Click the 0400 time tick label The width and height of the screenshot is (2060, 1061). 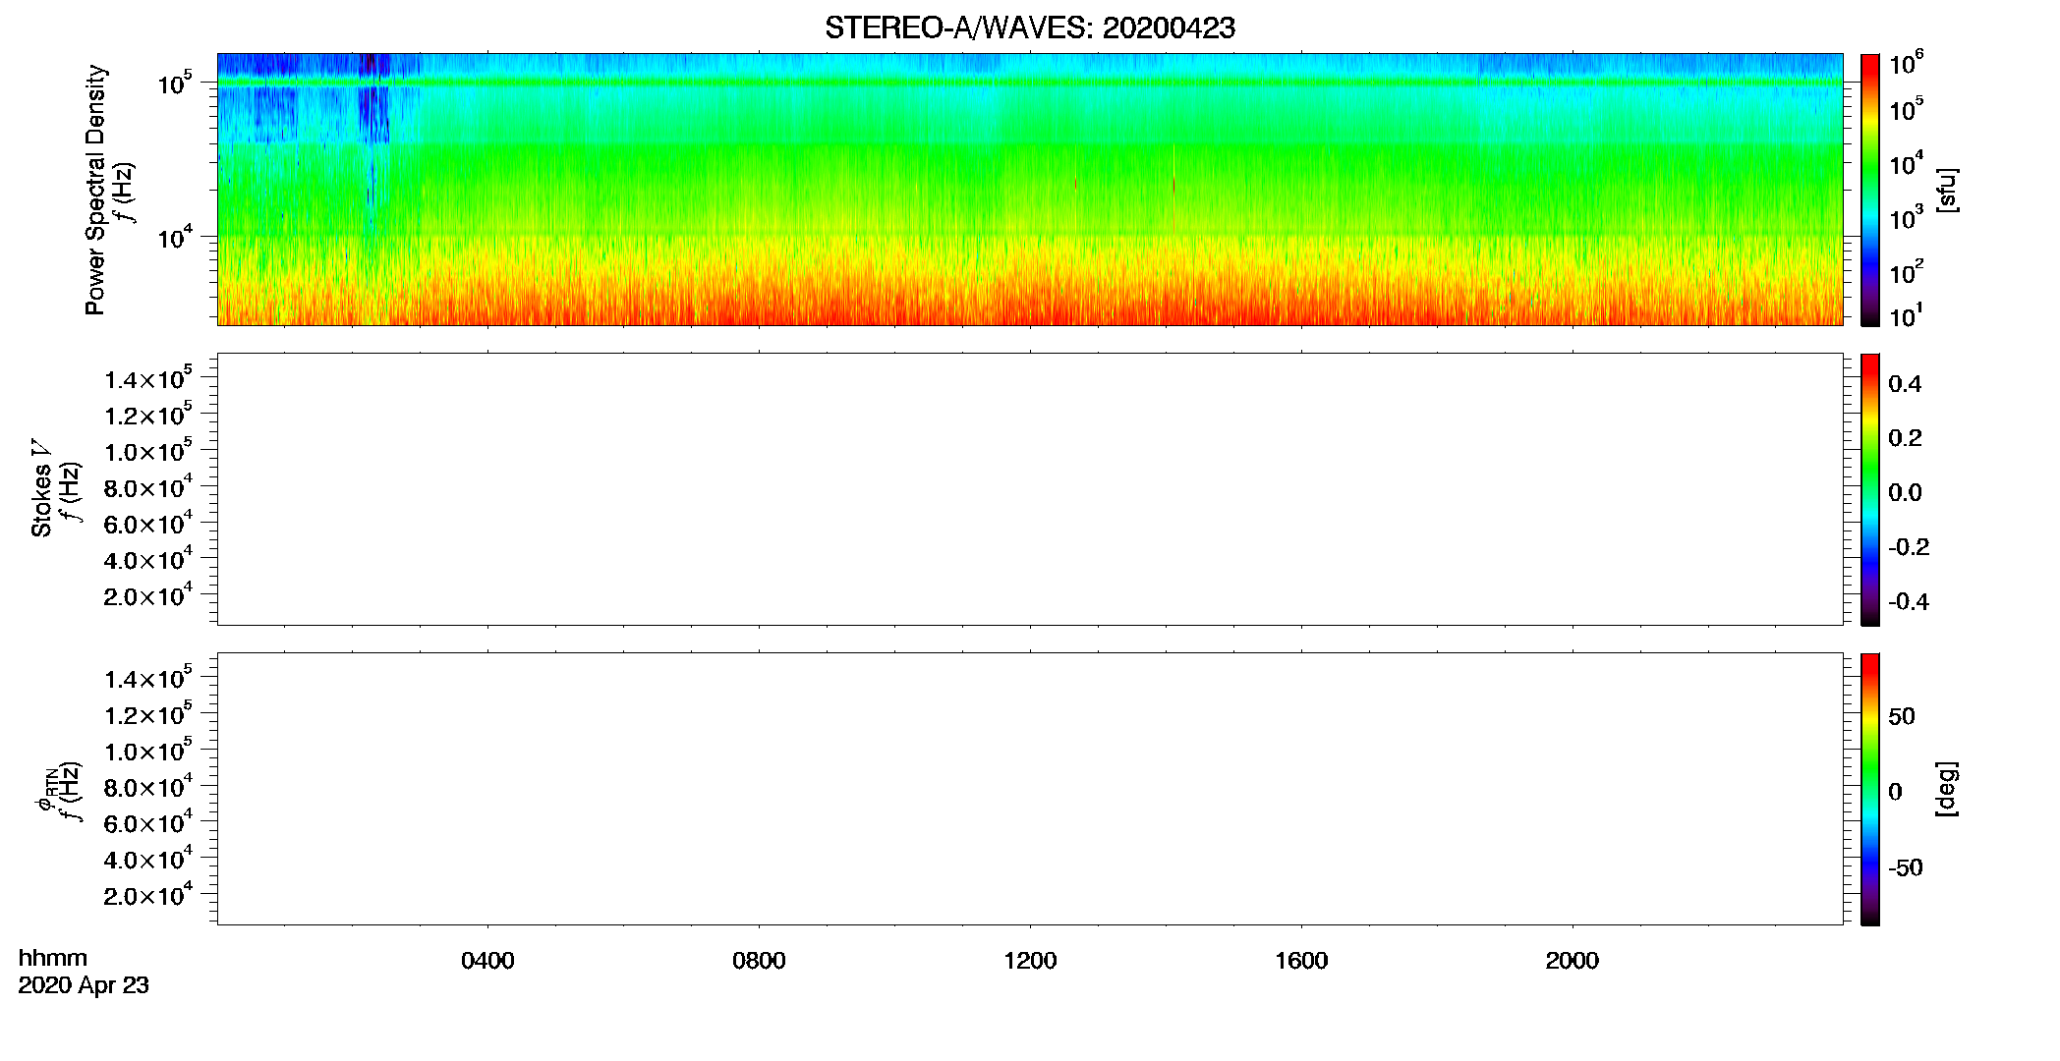tap(487, 961)
